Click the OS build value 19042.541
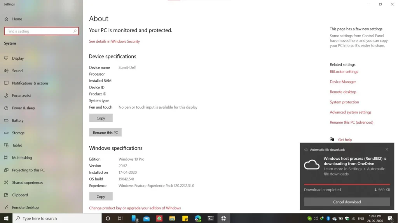Image resolution: width=398 pixels, height=223 pixels. click(x=126, y=179)
